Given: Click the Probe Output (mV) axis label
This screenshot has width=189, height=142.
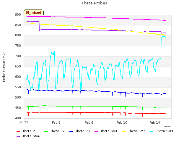Looking at the screenshot, I should (4, 67).
